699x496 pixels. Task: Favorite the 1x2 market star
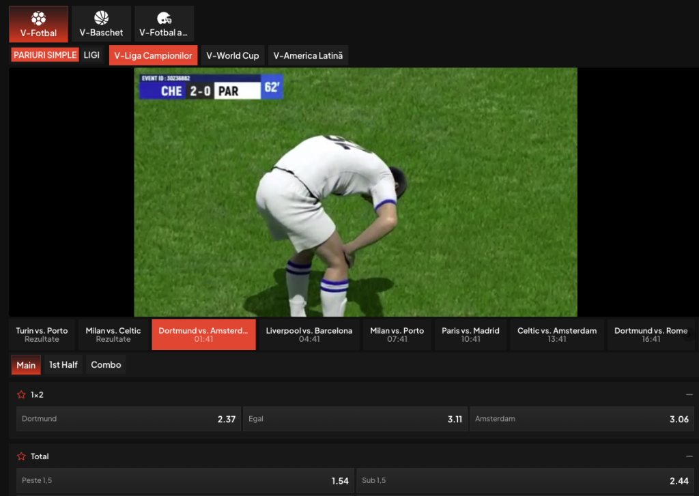[21, 394]
